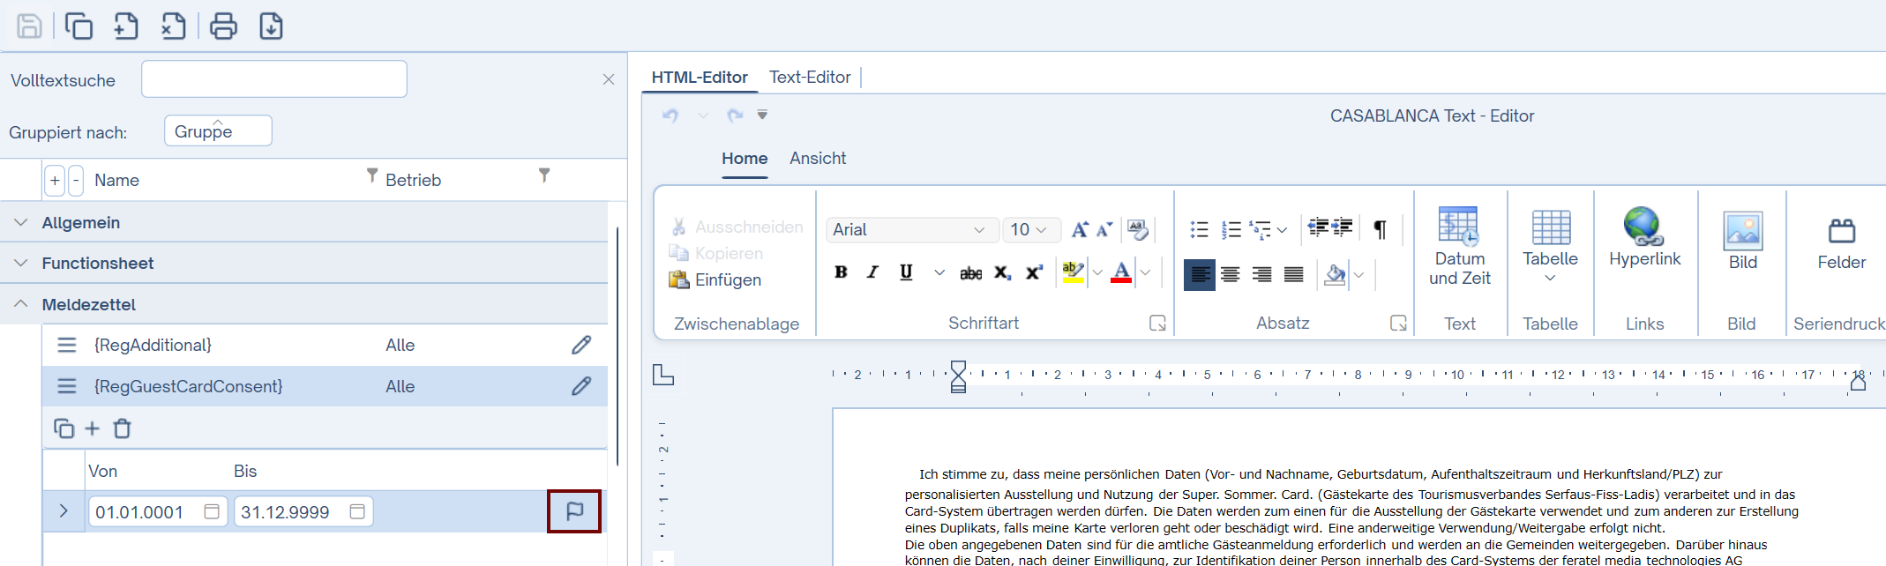Open the Home ribbon tab

(x=745, y=159)
